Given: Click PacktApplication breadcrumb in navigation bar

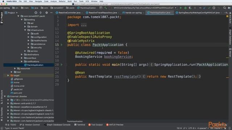Looking at the screenshot, I should tap(86, 8).
